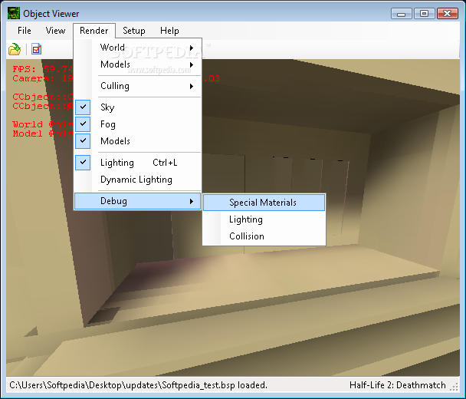Select Special Materials in the Debug submenu

pyautogui.click(x=264, y=203)
